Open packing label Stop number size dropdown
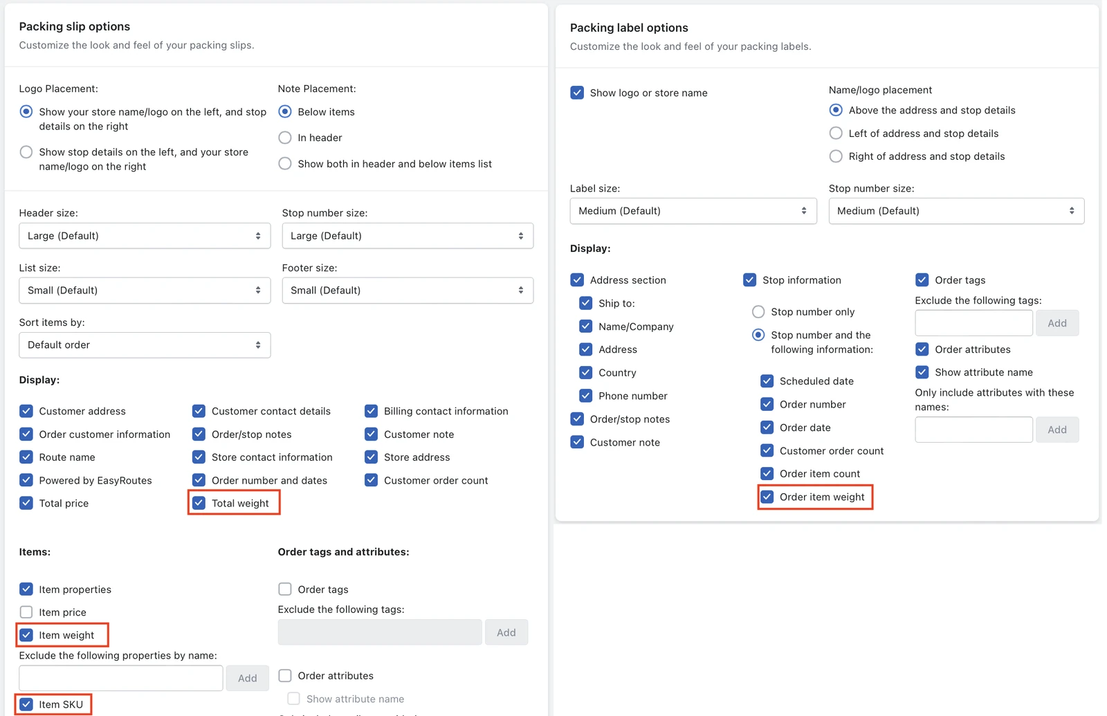 (956, 211)
